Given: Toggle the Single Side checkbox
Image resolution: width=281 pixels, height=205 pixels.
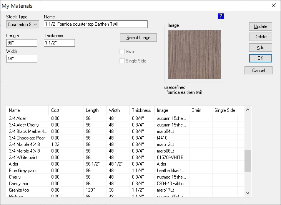Looking at the screenshot, I should [x=122, y=61].
